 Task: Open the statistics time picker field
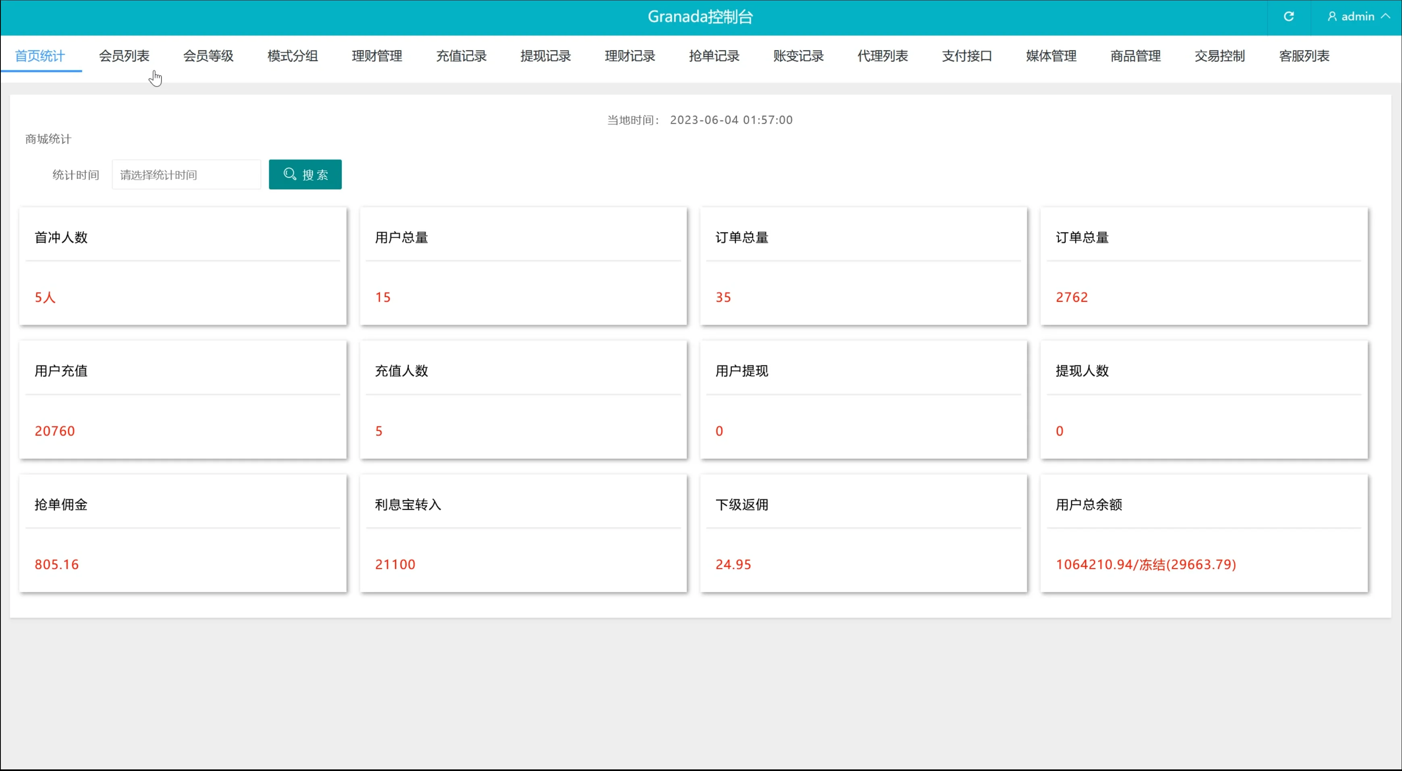point(186,175)
